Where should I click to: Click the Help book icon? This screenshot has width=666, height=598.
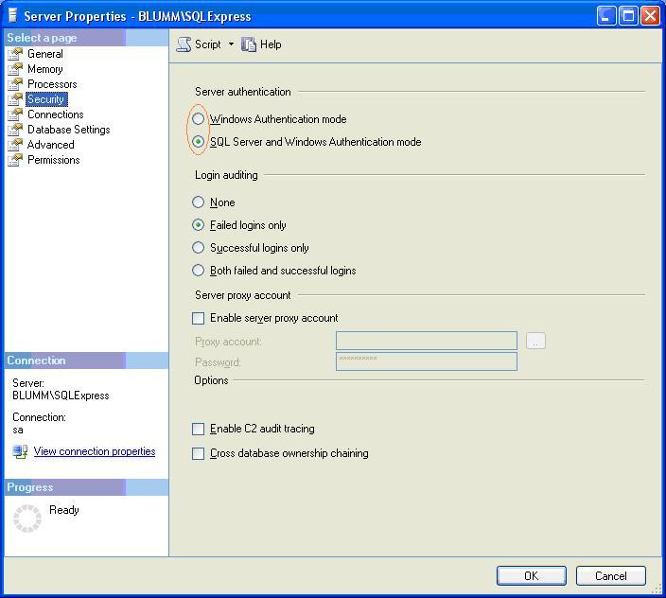tap(249, 44)
